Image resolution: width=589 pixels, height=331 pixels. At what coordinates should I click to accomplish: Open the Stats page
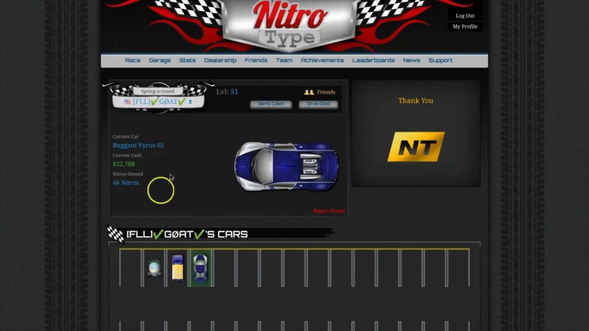point(188,60)
